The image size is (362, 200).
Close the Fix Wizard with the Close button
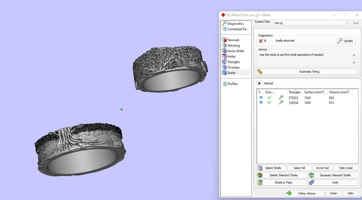click(x=333, y=193)
